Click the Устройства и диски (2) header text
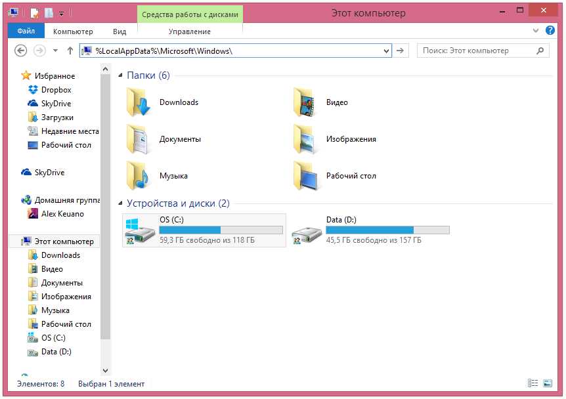Screen dimensions: 566x399 179,203
